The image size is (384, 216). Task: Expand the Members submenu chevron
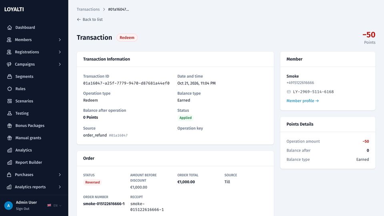[60, 40]
